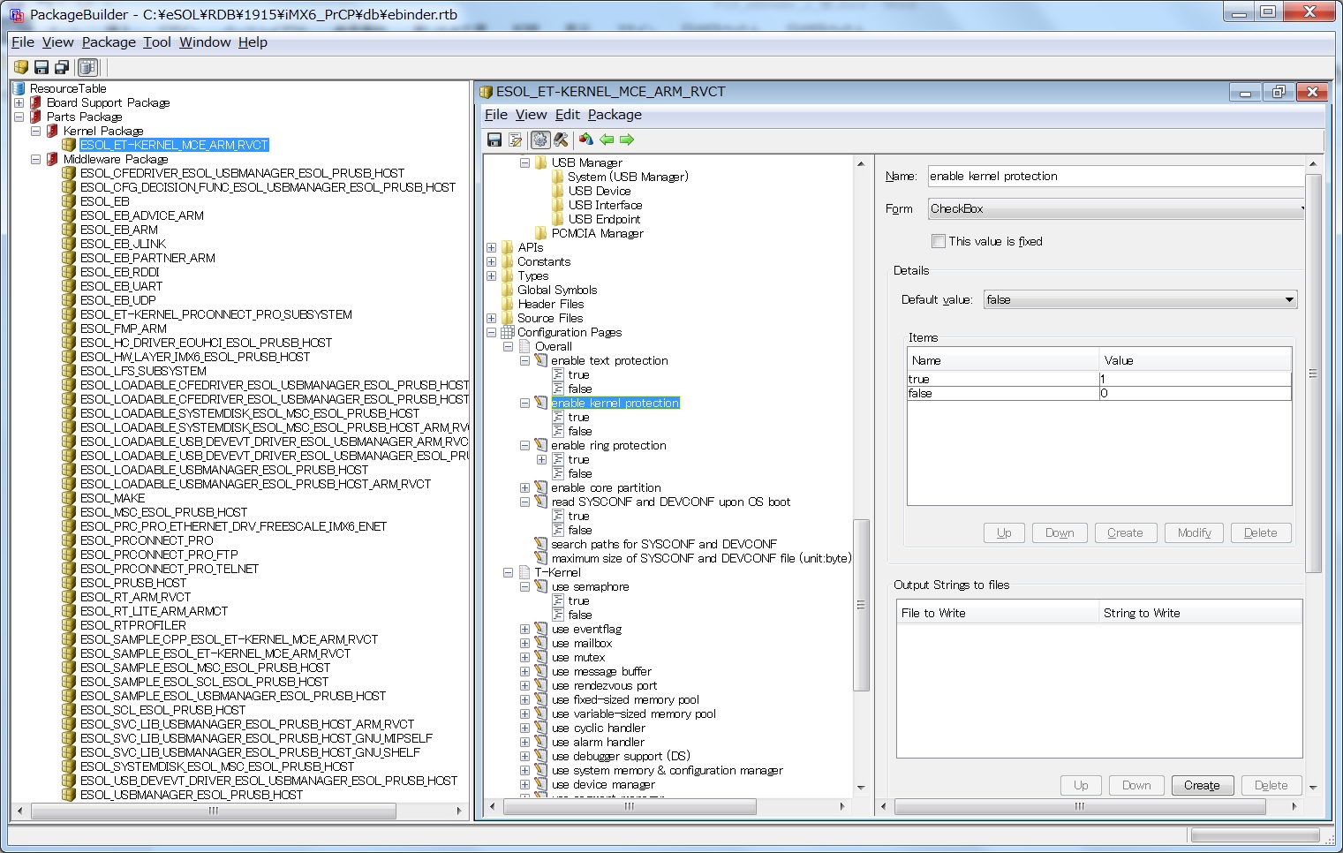Go back with the green left arrow
1343x853 pixels.
pos(607,140)
